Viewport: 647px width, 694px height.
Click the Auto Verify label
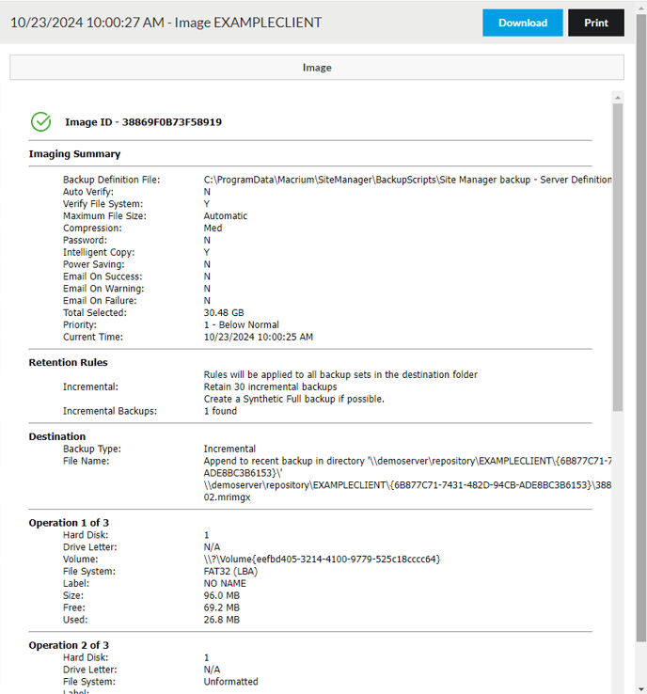[x=88, y=192]
